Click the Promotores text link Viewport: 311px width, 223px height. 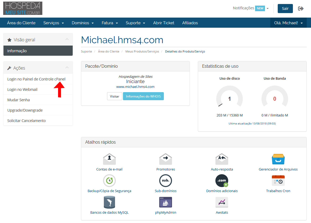pyautogui.click(x=166, y=169)
